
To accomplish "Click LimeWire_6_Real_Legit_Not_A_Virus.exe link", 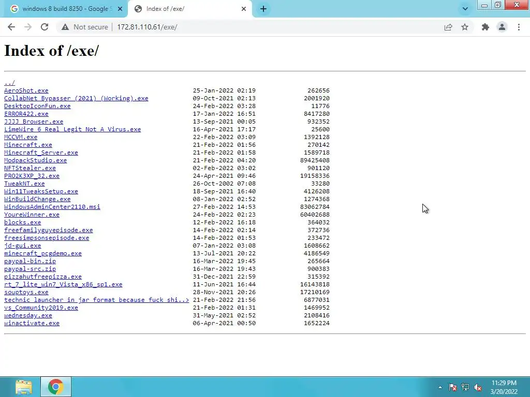I will (x=72, y=129).
